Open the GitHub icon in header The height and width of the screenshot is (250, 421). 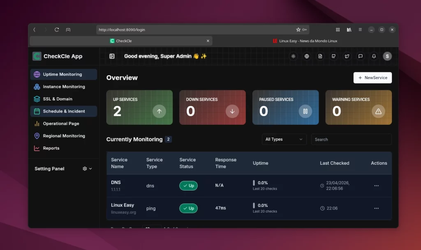coord(333,56)
